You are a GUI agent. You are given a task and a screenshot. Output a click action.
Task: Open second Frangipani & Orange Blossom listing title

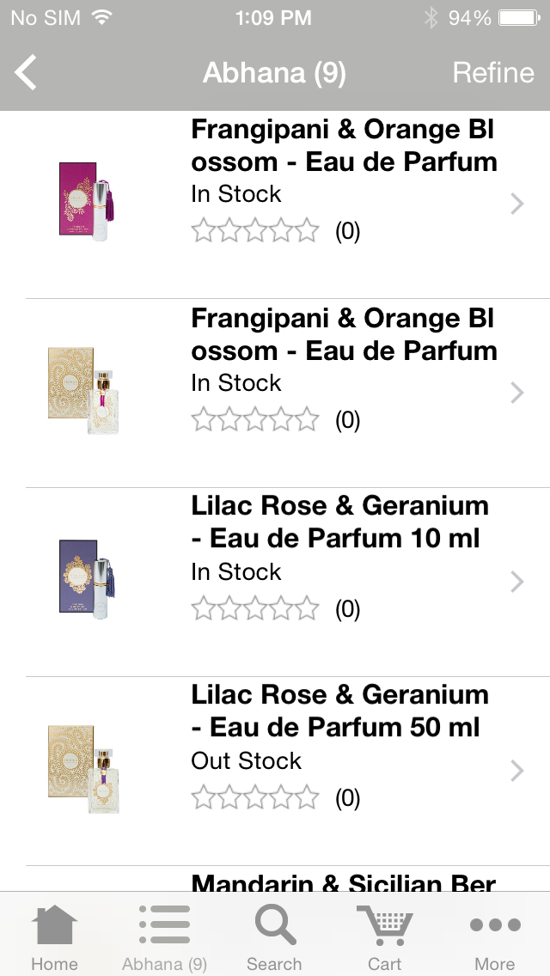[344, 334]
